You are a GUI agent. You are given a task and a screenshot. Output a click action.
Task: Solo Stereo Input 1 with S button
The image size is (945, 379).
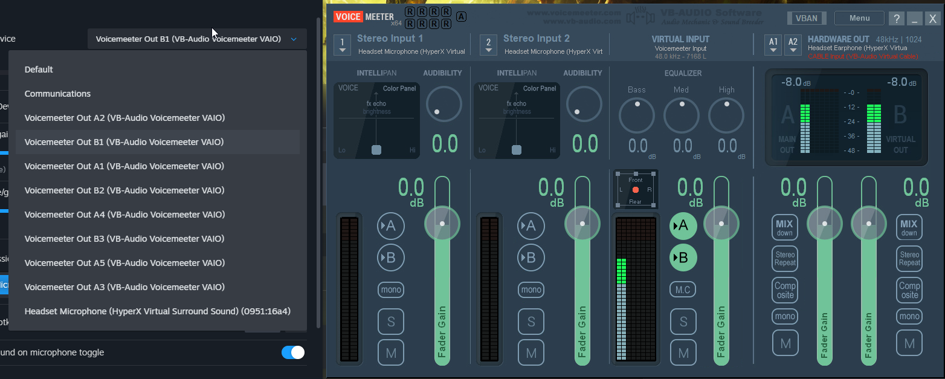tap(391, 322)
